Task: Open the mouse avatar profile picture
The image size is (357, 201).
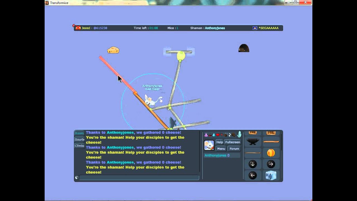Action: coord(209,145)
